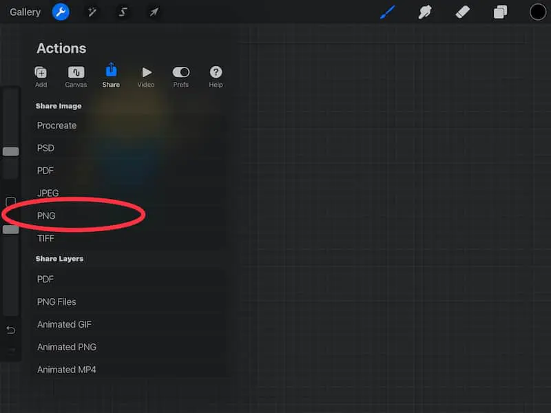Tap the sidebar modify square button

(x=11, y=202)
